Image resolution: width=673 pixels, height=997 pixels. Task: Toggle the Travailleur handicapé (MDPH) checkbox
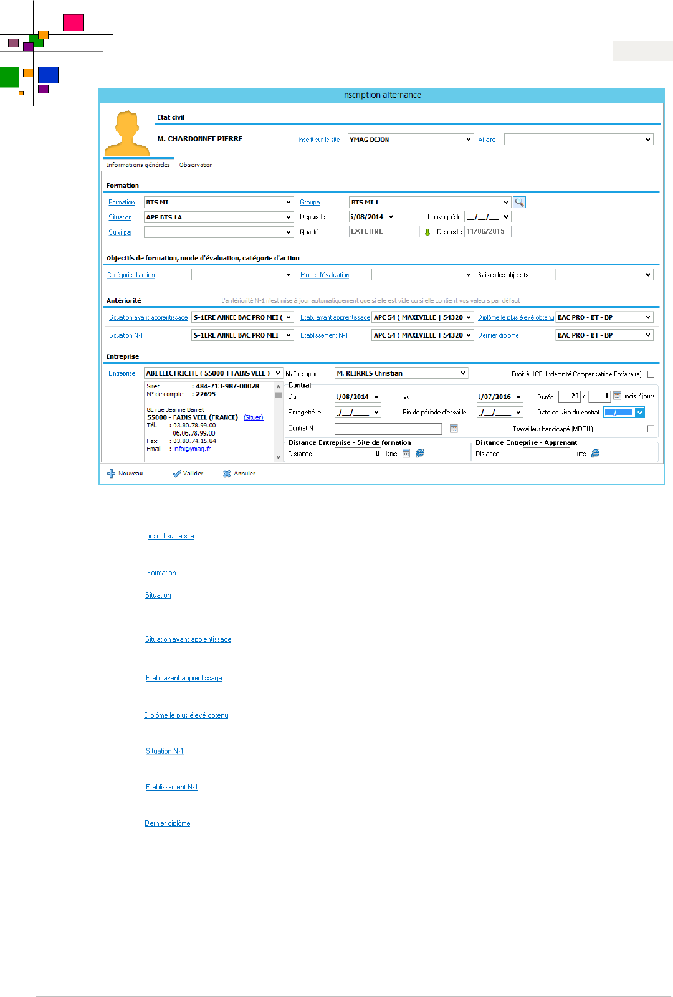click(x=651, y=429)
